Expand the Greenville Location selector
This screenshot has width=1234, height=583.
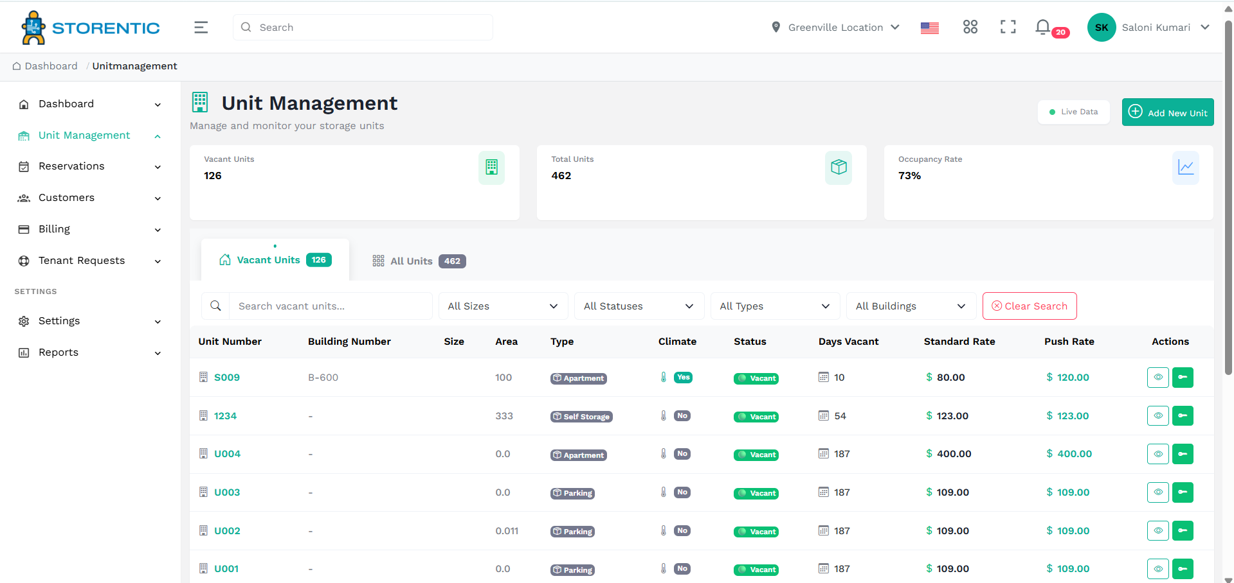pos(835,28)
